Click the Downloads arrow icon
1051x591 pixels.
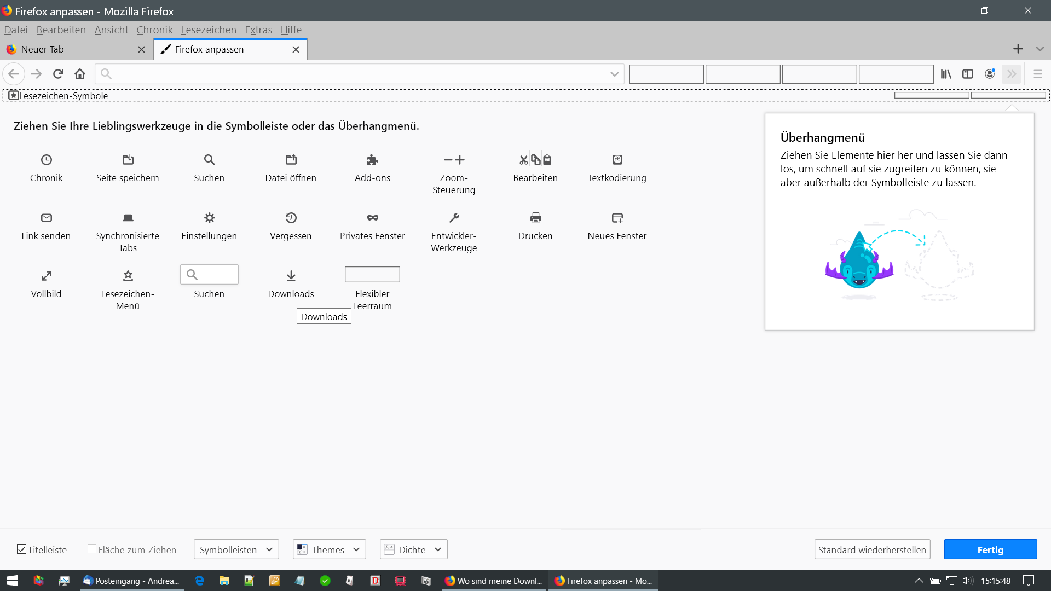pyautogui.click(x=291, y=276)
